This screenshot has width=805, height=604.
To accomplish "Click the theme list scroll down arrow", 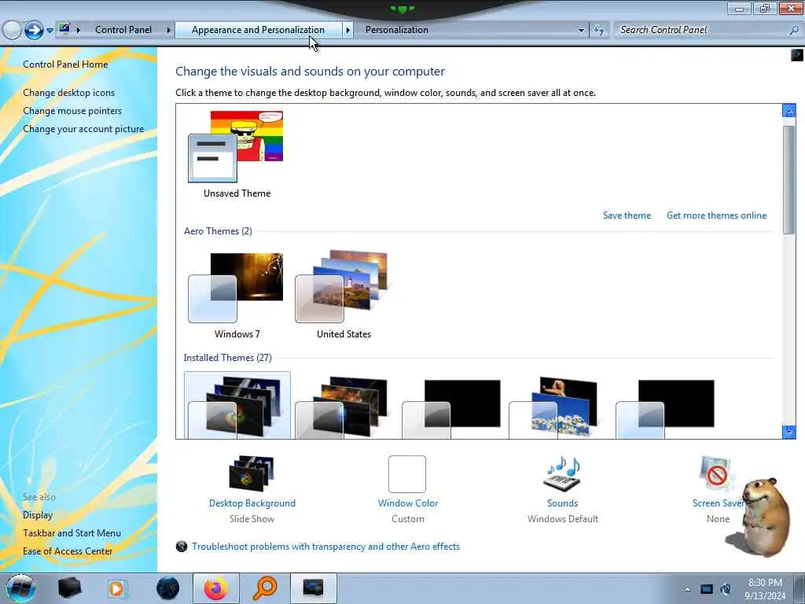I will point(789,432).
